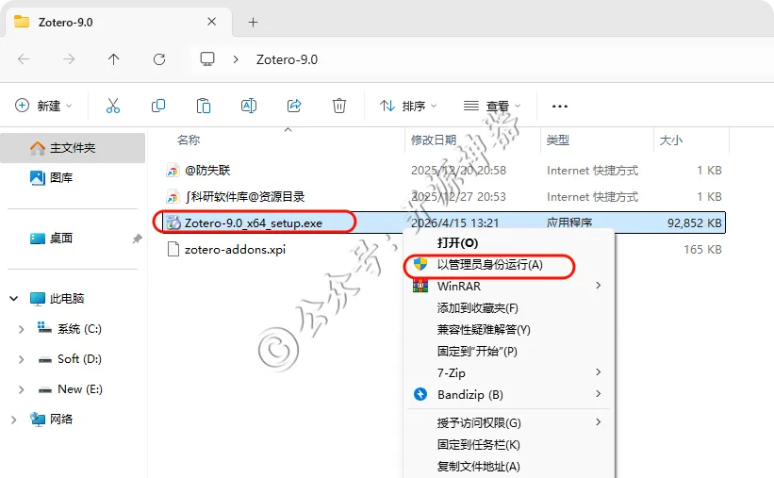Click the Cut scissors icon
Viewport: 774px width, 478px height.
(x=113, y=106)
